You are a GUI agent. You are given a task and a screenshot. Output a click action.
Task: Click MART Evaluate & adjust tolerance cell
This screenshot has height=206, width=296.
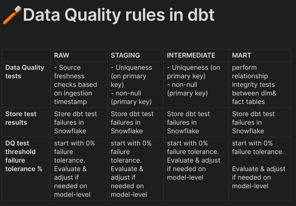tap(259, 169)
